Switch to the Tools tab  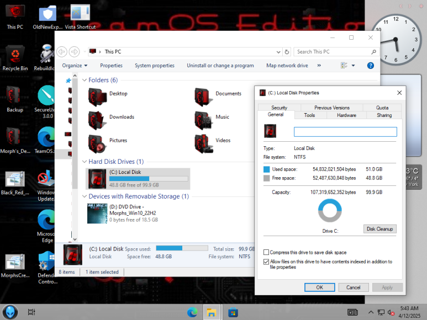309,115
